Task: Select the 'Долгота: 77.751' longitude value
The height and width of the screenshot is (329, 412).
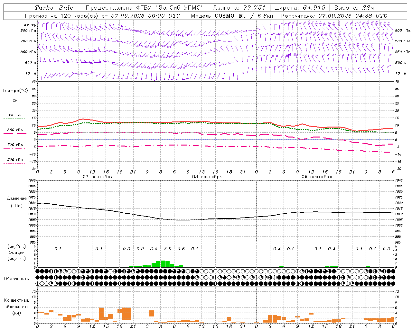Action: (239, 8)
